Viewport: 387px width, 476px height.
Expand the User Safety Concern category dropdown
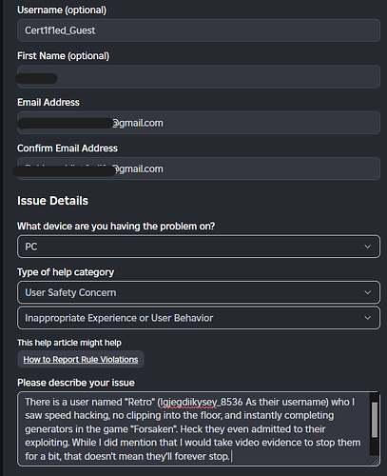(x=199, y=292)
